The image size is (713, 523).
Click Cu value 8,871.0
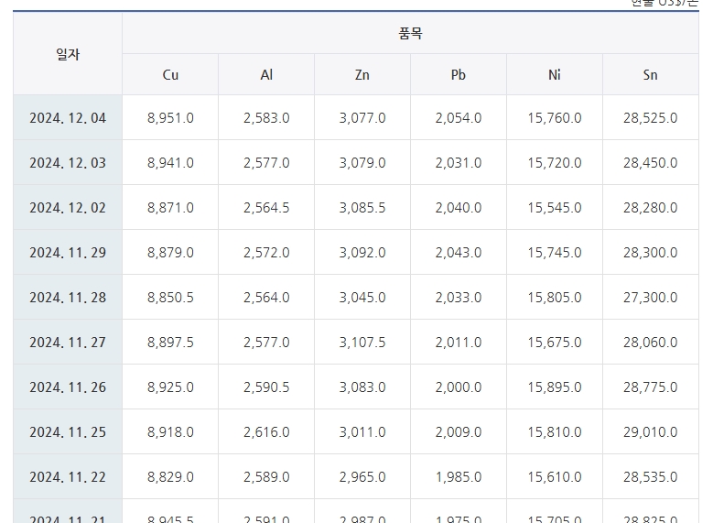pos(170,208)
